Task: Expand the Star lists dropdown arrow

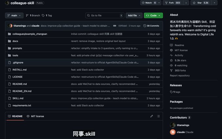Action: pyautogui.click(x=214, y=3)
